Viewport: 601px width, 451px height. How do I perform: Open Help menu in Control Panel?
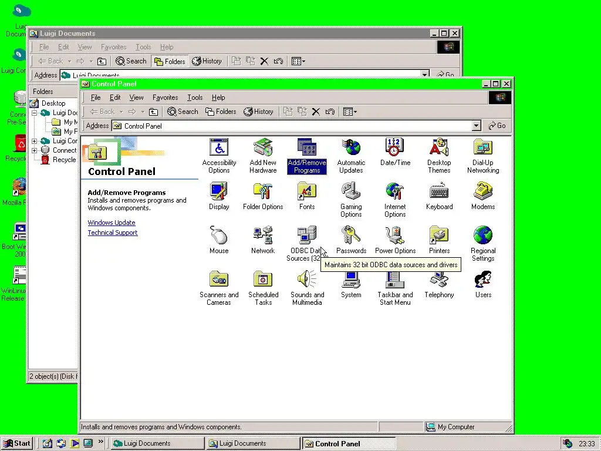coord(218,97)
